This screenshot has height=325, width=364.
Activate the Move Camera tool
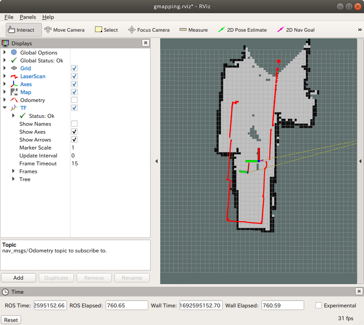point(64,30)
